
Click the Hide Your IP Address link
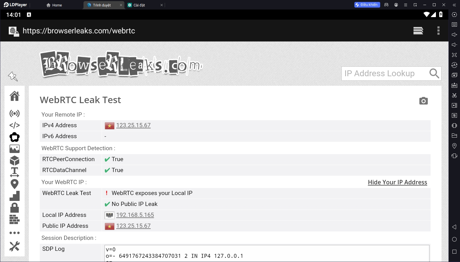[x=397, y=182]
